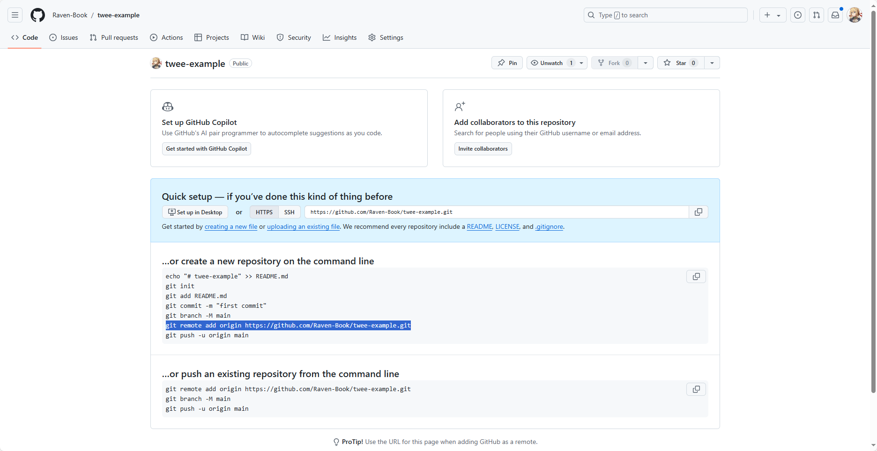Copy the push existing repository commands

point(696,389)
